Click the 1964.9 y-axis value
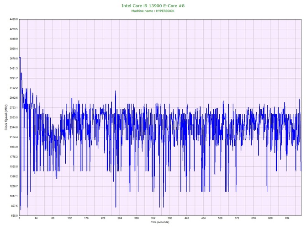 coord(14,147)
